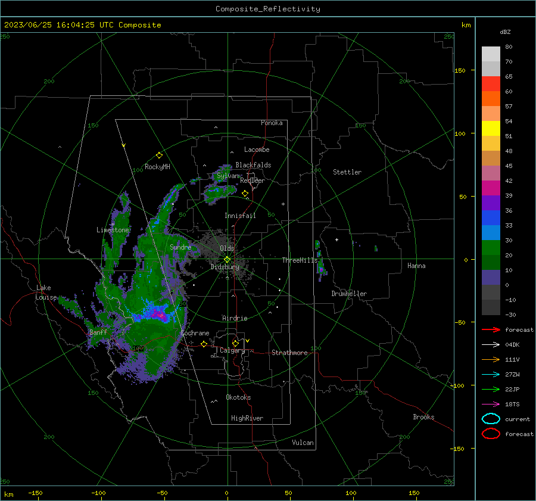Click the Stettler city label
This screenshot has width=536, height=501.
tap(347, 172)
